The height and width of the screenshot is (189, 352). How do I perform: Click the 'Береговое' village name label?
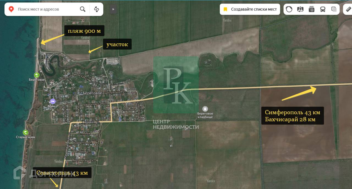point(92,93)
